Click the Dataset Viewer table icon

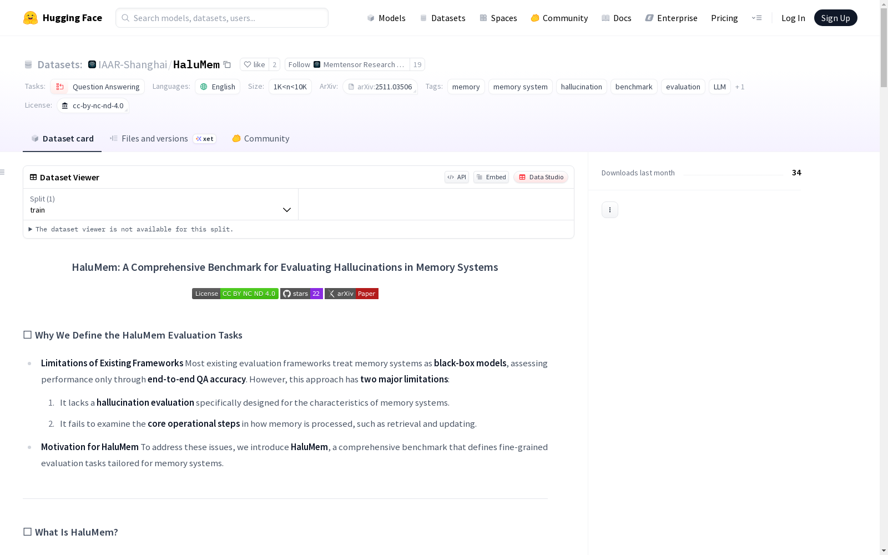point(33,177)
